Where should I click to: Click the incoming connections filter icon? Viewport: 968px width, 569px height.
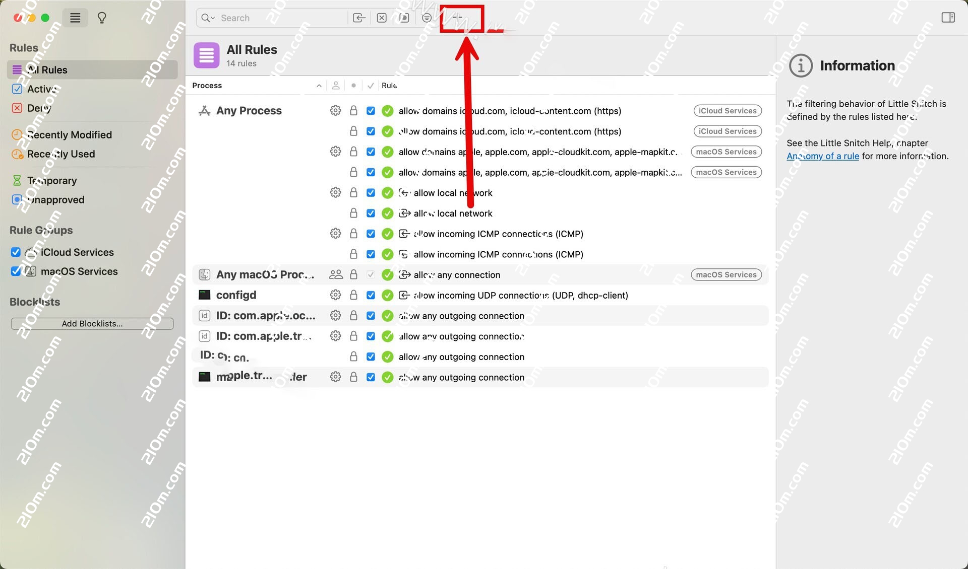[359, 18]
